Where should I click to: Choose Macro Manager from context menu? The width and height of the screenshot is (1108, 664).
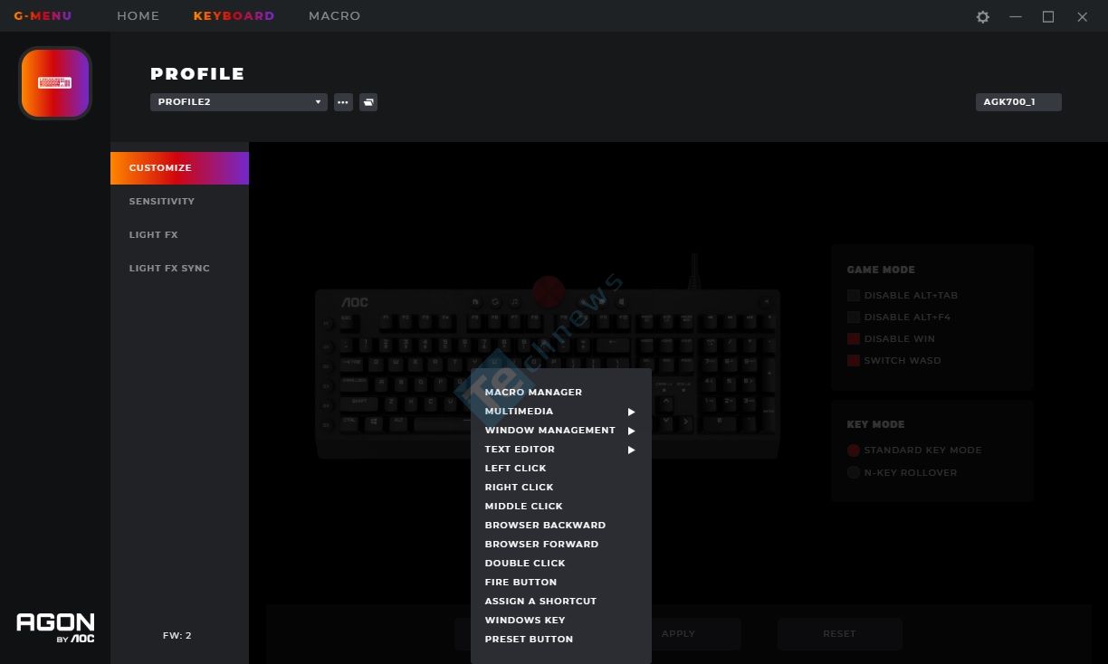point(533,393)
